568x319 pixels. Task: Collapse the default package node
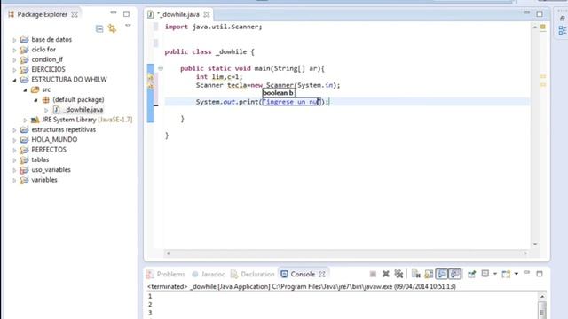point(35,100)
